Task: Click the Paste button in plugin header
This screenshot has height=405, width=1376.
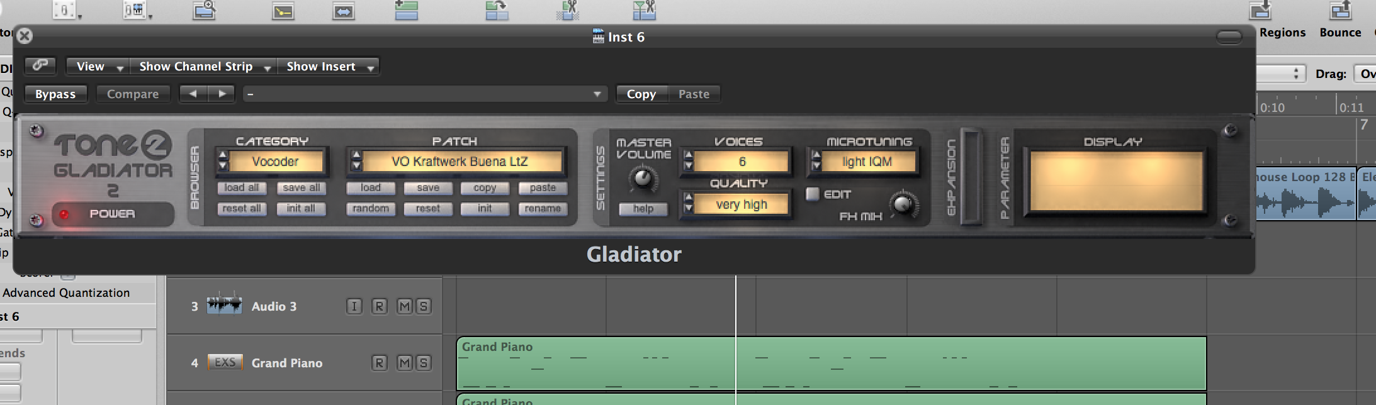Action: coord(694,94)
